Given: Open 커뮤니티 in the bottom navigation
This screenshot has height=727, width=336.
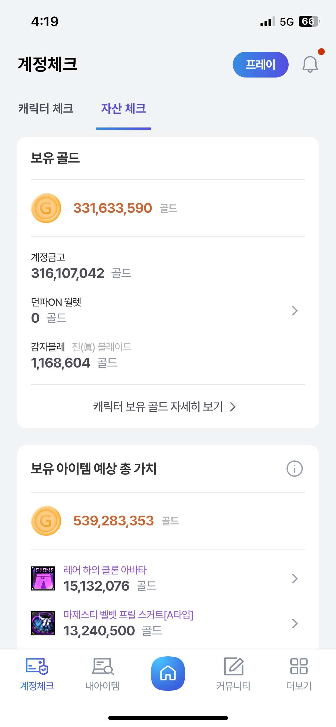Looking at the screenshot, I should coord(233,674).
